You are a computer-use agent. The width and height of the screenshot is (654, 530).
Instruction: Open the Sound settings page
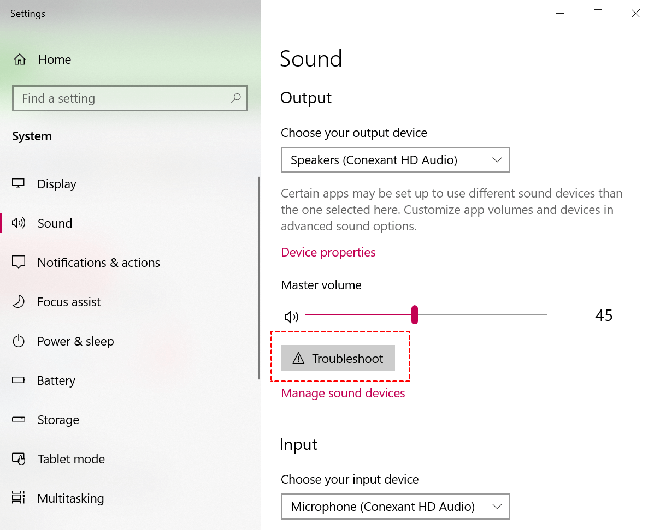pyautogui.click(x=55, y=223)
